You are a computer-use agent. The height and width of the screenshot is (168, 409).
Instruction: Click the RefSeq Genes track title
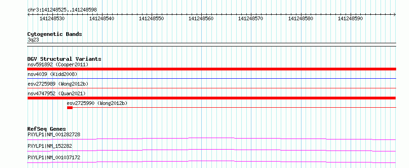coord(47,129)
